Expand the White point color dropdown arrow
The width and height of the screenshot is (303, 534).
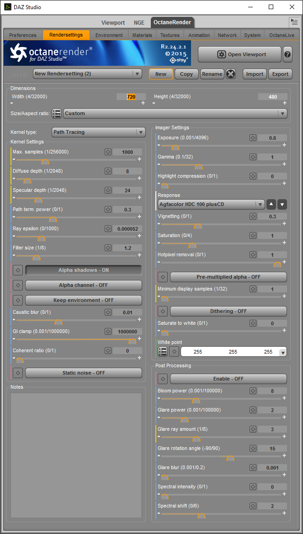(282, 352)
